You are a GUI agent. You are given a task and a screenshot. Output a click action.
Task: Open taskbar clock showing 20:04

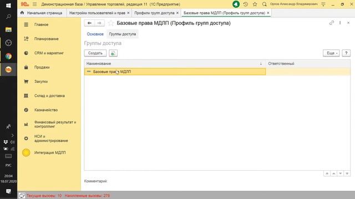pyautogui.click(x=8, y=176)
